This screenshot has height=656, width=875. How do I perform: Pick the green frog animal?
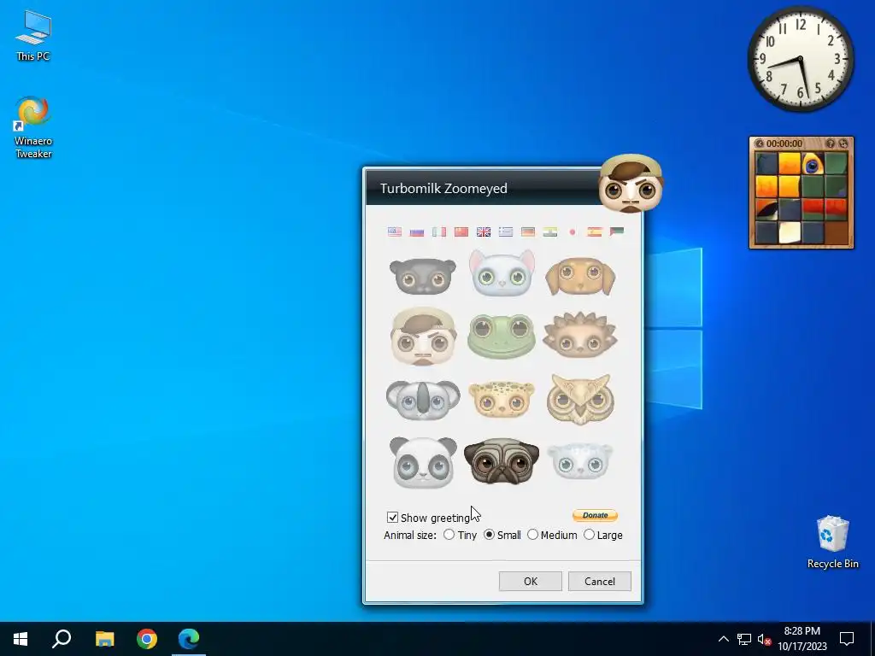coord(501,335)
